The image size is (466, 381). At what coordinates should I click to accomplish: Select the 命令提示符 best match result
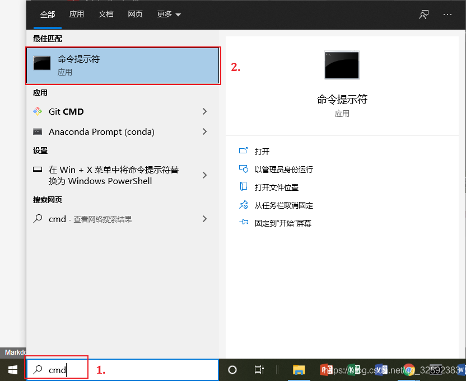click(123, 65)
